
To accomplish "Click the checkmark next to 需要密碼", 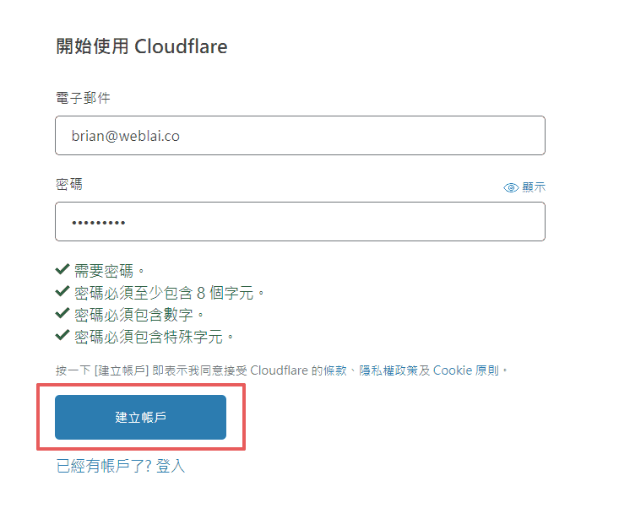I will coord(62,269).
